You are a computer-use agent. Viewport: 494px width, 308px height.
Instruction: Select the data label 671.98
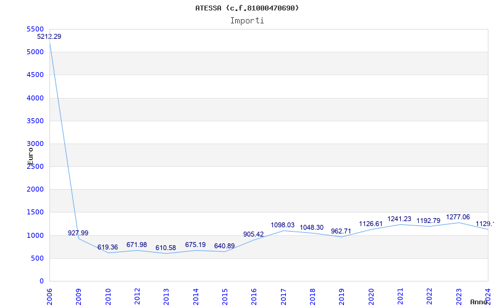pos(136,245)
